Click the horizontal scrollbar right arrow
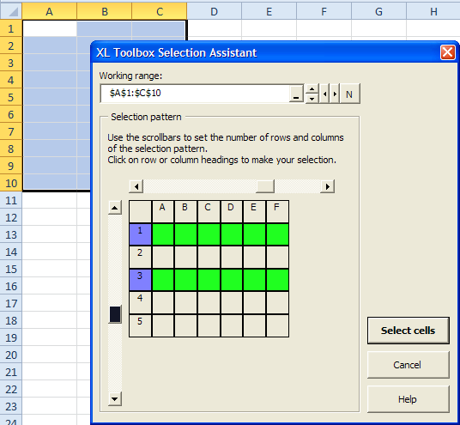The height and width of the screenshot is (425, 460). [327, 186]
